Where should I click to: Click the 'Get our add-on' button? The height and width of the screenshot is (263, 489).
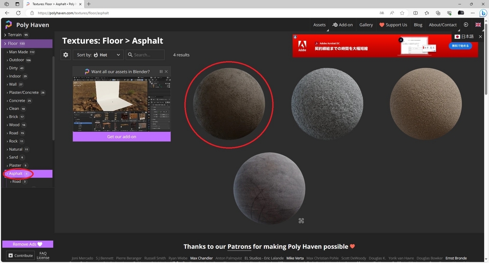pos(121,137)
